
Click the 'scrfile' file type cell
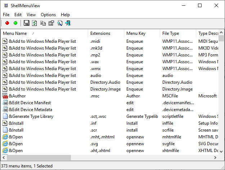point(168,130)
